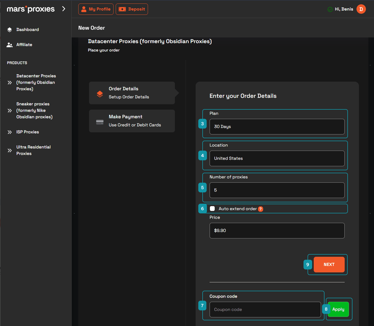Open Location dropdown showing United States
Screen dimensions: 374x326
pyautogui.click(x=277, y=158)
